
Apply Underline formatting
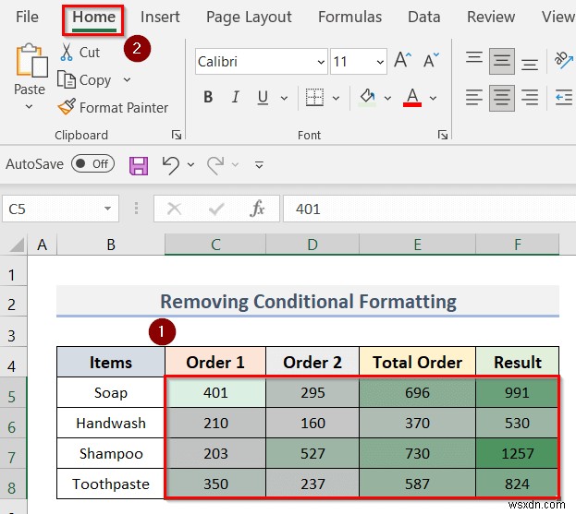coord(263,98)
